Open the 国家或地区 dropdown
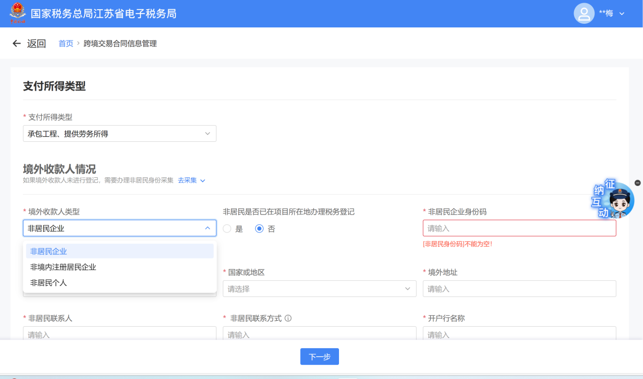The image size is (643, 379). pos(319,289)
